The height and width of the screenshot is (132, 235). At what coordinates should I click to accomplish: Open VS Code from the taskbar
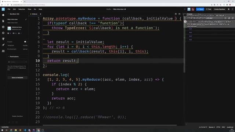[25, 130]
